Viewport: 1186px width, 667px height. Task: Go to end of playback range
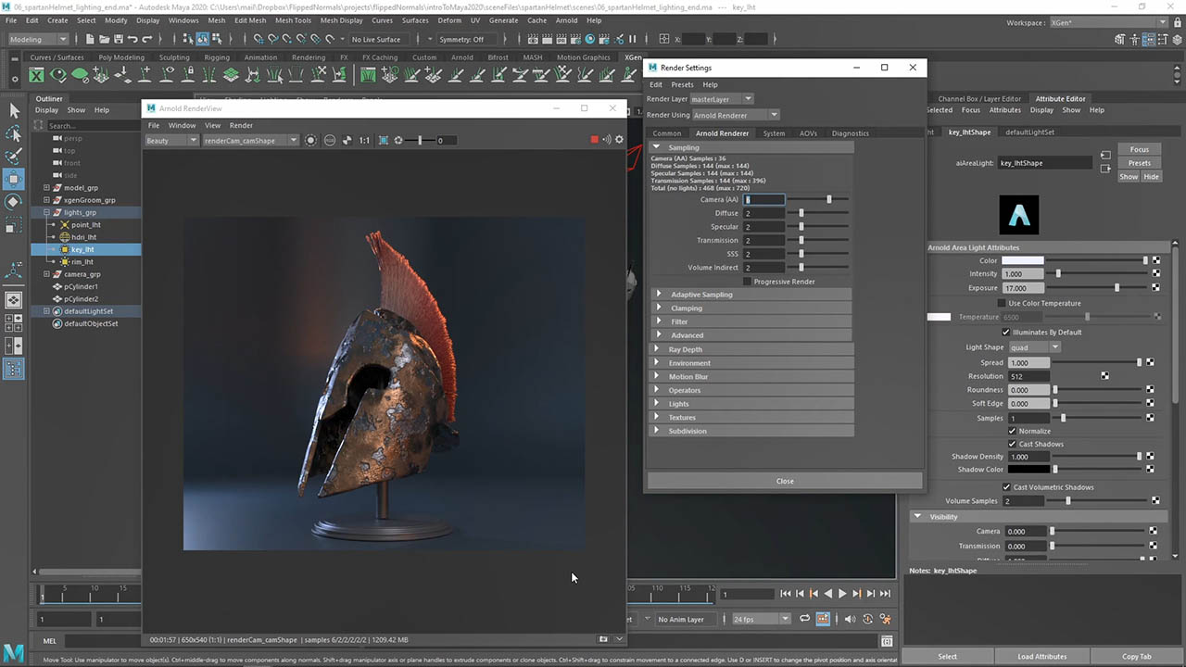tap(885, 594)
